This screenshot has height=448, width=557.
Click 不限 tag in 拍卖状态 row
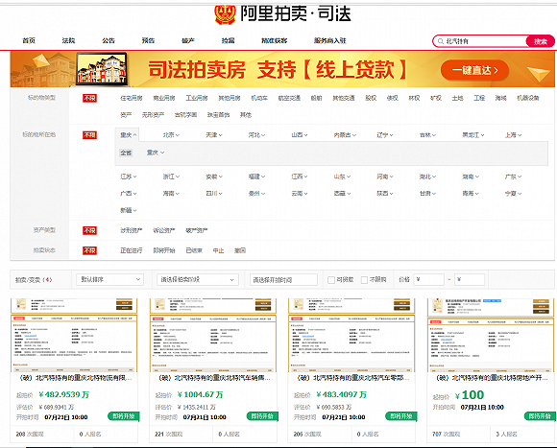pos(89,250)
